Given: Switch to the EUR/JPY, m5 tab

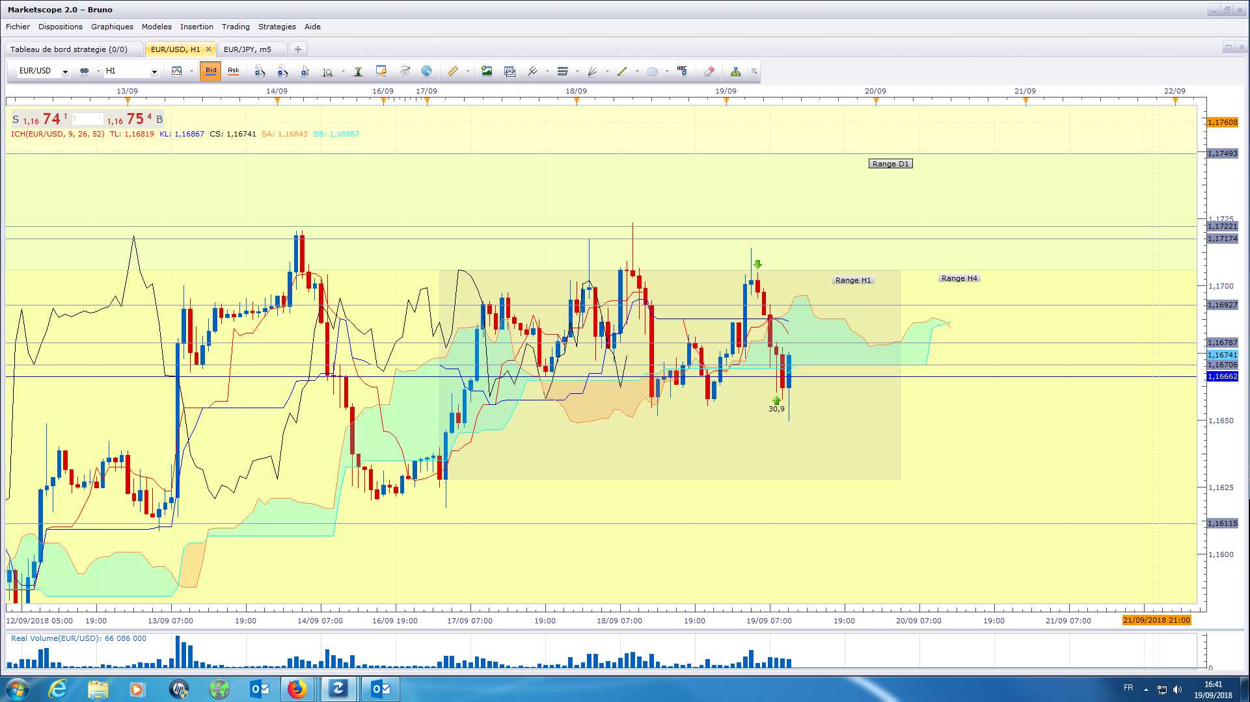Looking at the screenshot, I should 247,49.
